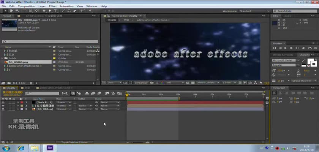Click the 8 bpc color depth button
Image resolution: width=319 pixels, height=152 pixels.
(22, 83)
